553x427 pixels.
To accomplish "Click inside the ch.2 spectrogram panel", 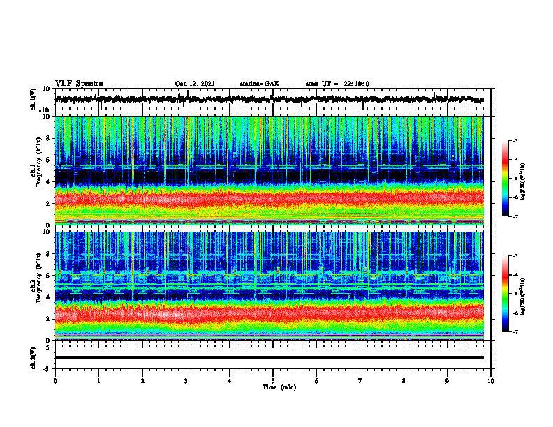I will (269, 286).
